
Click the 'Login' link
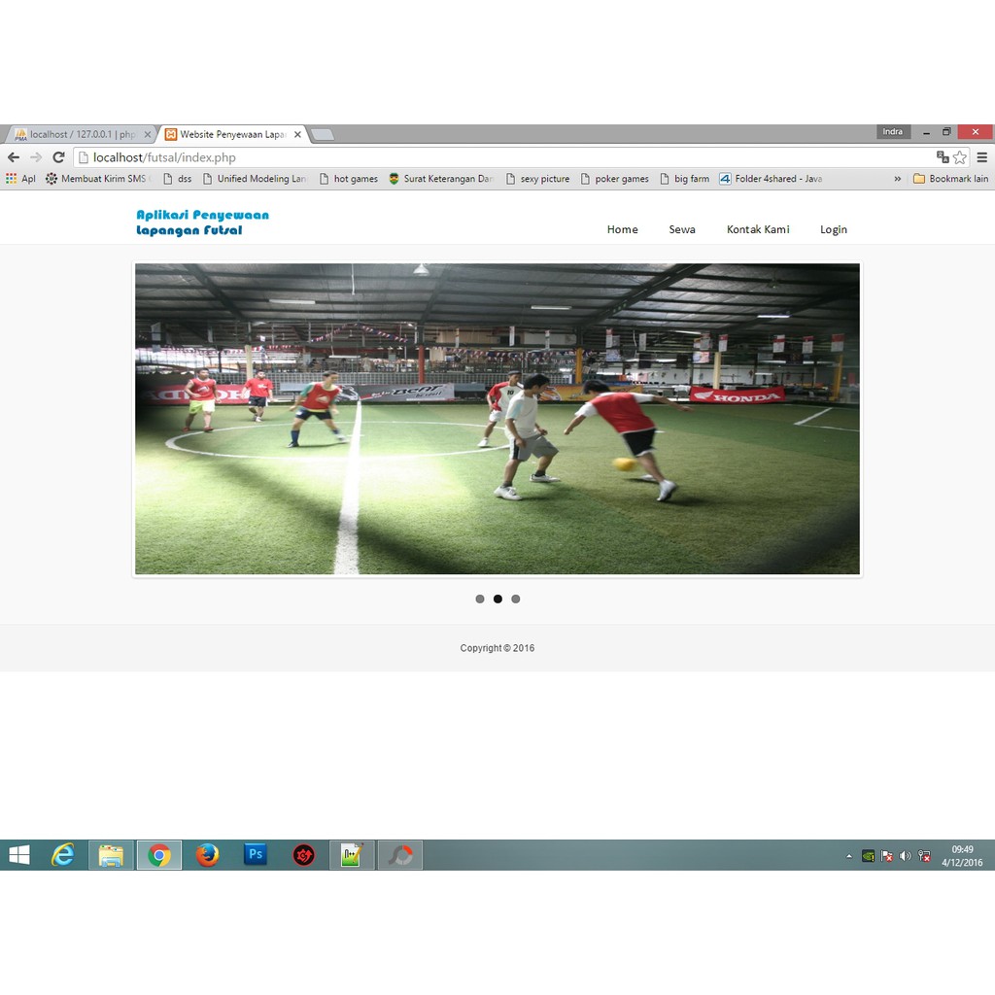833,229
